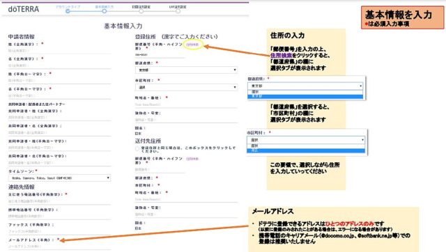Select the highlighted 東京都 option in example list

305,96
